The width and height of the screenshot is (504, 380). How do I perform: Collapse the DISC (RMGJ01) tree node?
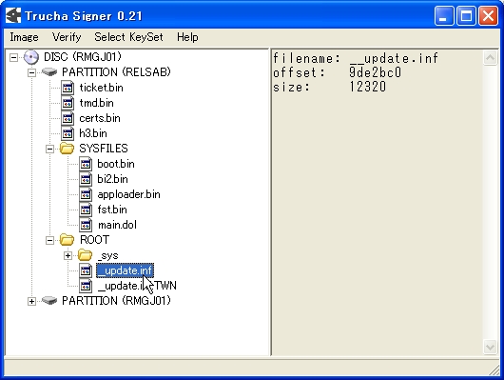click(13, 58)
